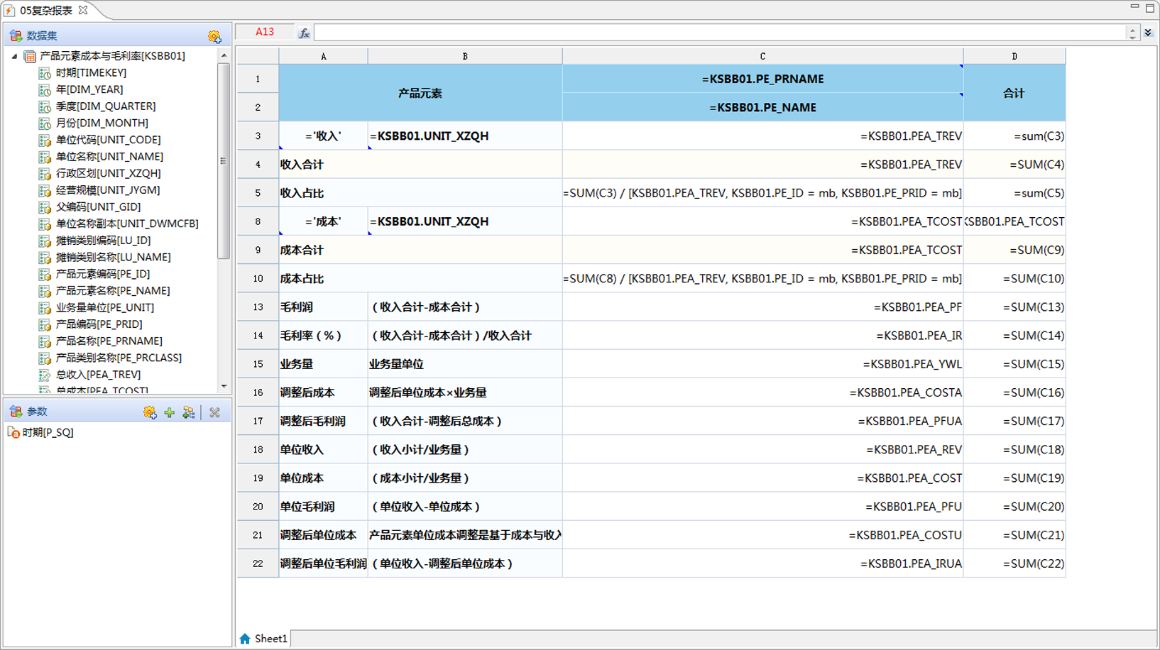The height and width of the screenshot is (650, 1160).
Task: Expand the formula bar with double-chevron
Action: click(1148, 33)
